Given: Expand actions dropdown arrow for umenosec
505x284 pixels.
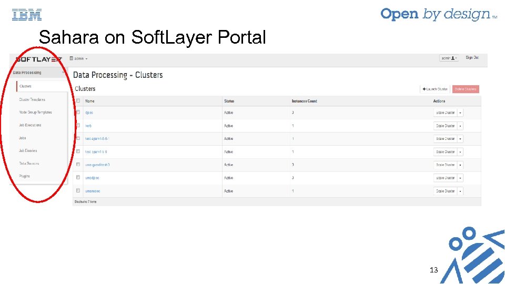Looking at the screenshot, I should [460, 191].
